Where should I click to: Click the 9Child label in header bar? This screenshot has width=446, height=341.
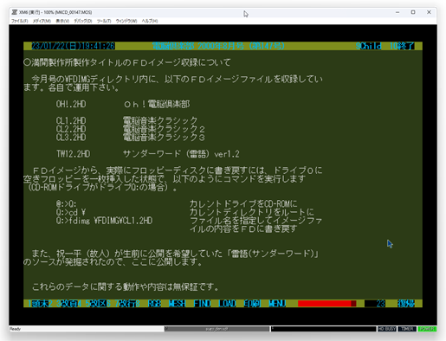pos(368,46)
